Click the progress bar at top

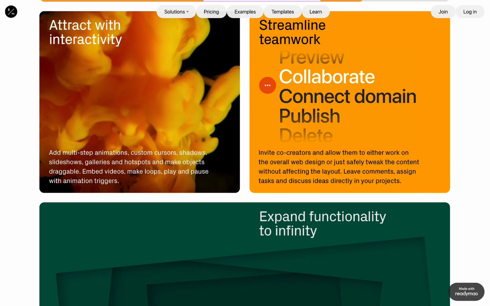[244, 1]
